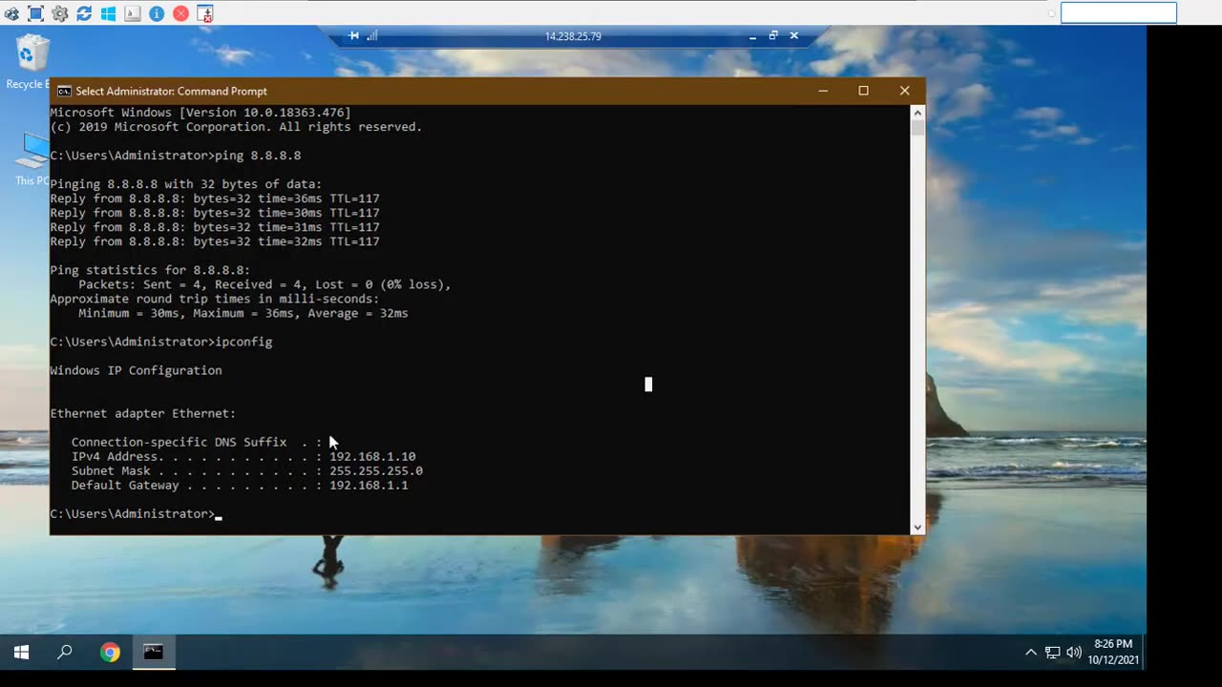Open the volume speaker tray icon
The height and width of the screenshot is (687, 1222).
(1074, 653)
